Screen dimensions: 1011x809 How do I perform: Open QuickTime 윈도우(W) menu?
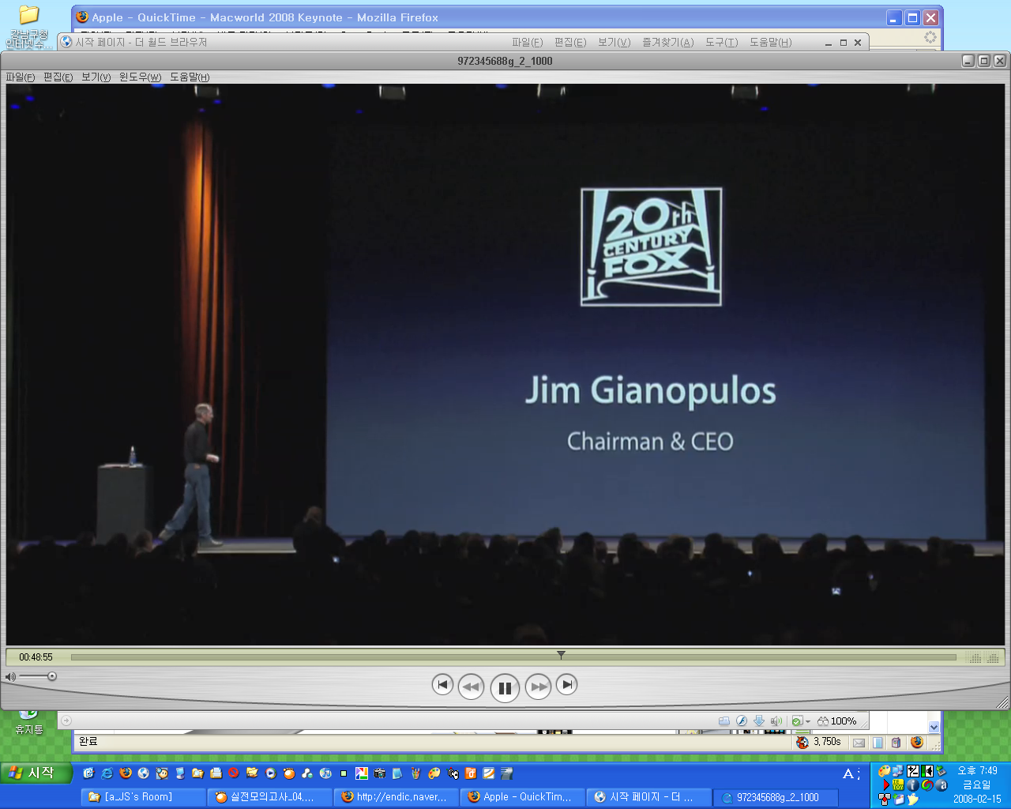pyautogui.click(x=140, y=77)
